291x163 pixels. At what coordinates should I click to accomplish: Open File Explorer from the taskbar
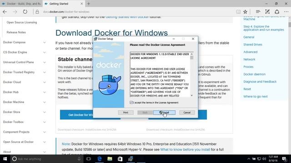[x=110, y=159]
